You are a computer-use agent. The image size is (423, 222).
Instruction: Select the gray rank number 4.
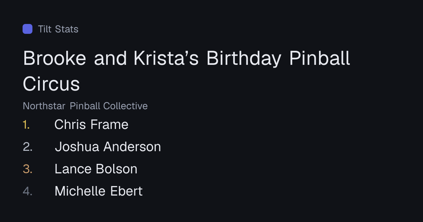(27, 191)
